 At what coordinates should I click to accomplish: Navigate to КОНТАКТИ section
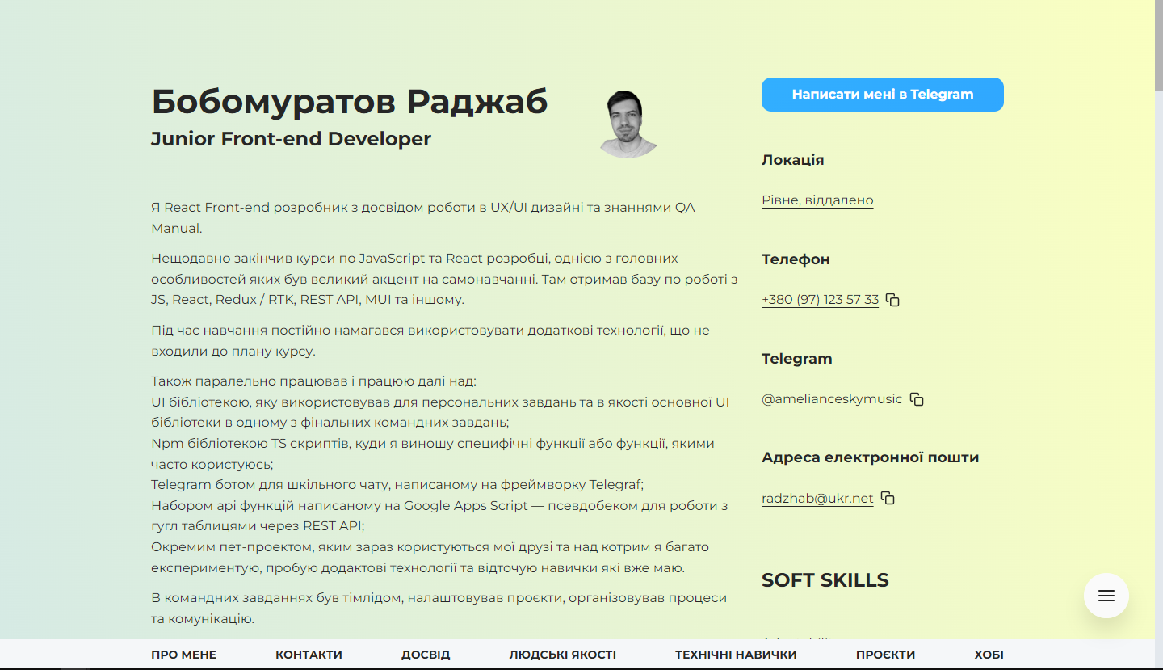coord(309,655)
